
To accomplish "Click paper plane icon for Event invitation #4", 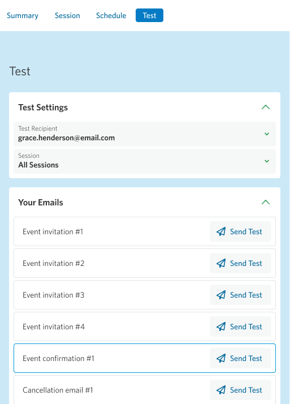I will [221, 326].
